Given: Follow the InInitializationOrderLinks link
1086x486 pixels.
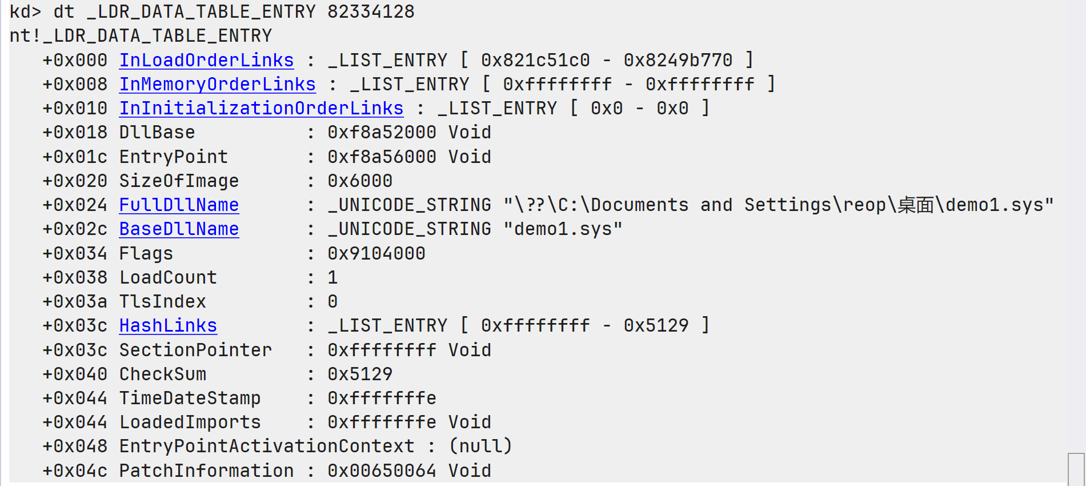Looking at the screenshot, I should click(261, 108).
